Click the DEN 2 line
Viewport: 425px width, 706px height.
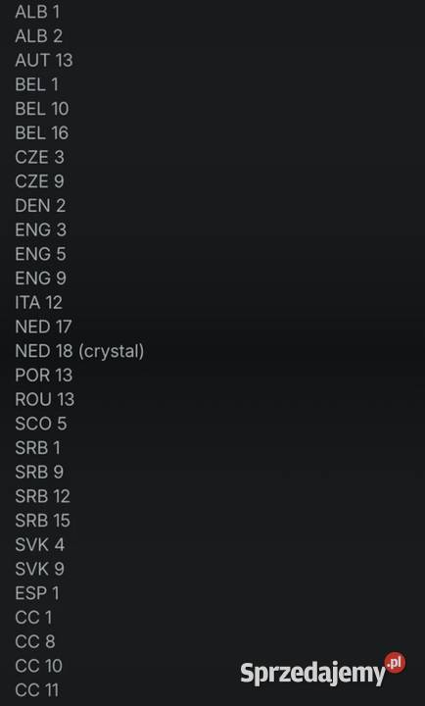pyautogui.click(x=40, y=206)
